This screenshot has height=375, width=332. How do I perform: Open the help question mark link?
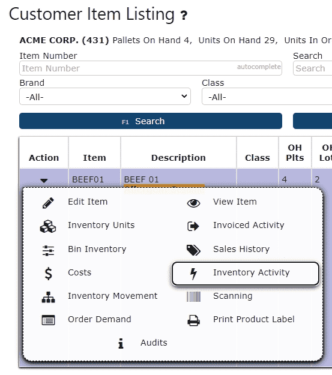pos(184,16)
